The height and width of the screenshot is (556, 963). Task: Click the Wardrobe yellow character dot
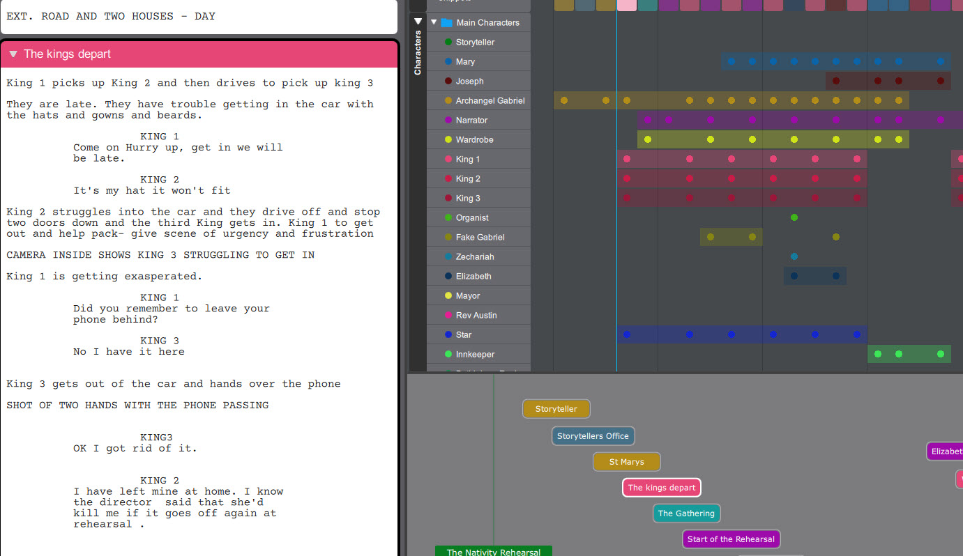point(448,140)
